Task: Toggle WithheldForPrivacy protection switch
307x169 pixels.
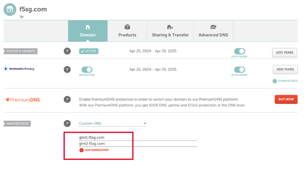Action: [x=87, y=70]
